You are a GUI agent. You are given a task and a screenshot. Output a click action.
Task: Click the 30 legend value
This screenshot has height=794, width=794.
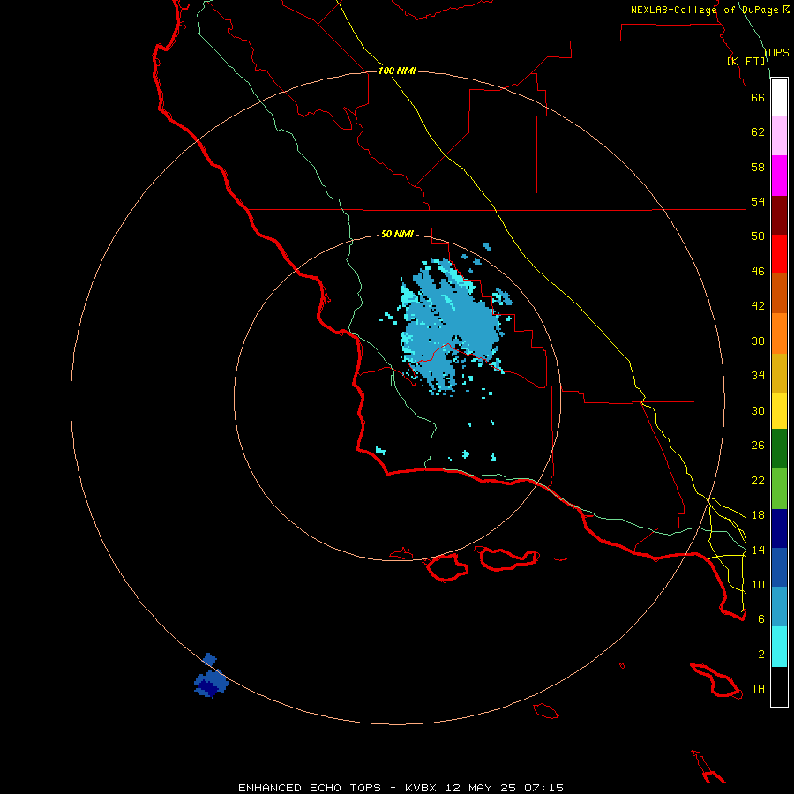click(758, 410)
